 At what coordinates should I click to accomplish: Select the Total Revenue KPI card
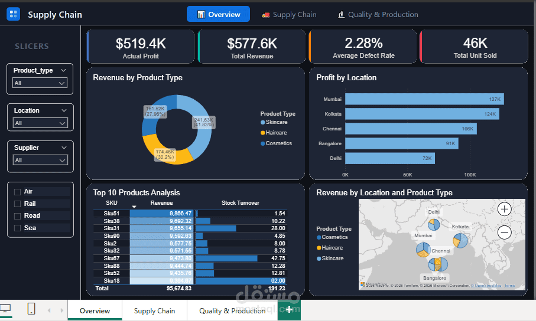coord(252,47)
